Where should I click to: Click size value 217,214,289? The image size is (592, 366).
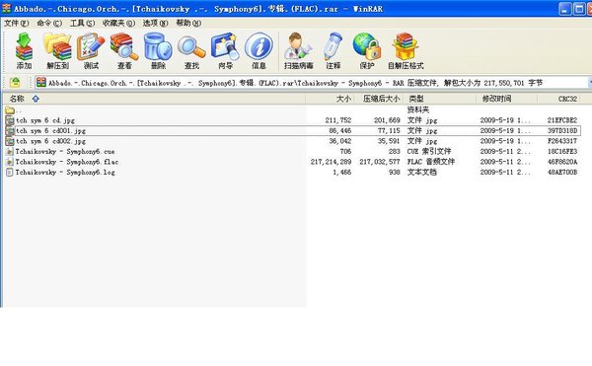pyautogui.click(x=331, y=162)
